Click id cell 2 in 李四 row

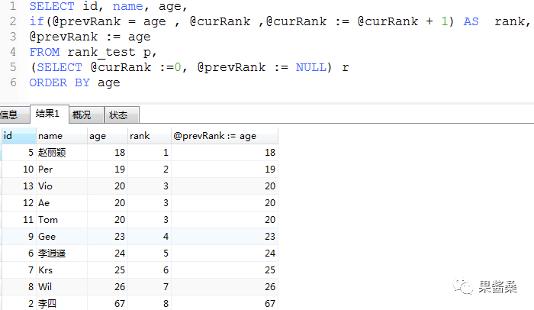(19, 303)
